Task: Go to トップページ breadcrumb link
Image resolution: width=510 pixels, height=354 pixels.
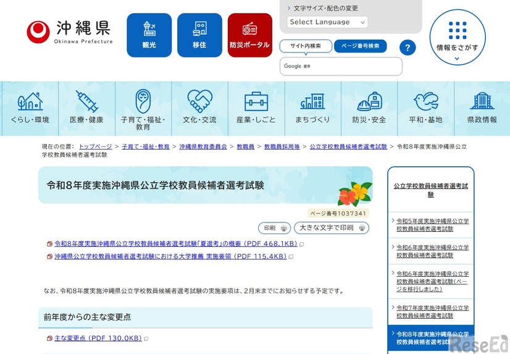Action: pos(95,147)
